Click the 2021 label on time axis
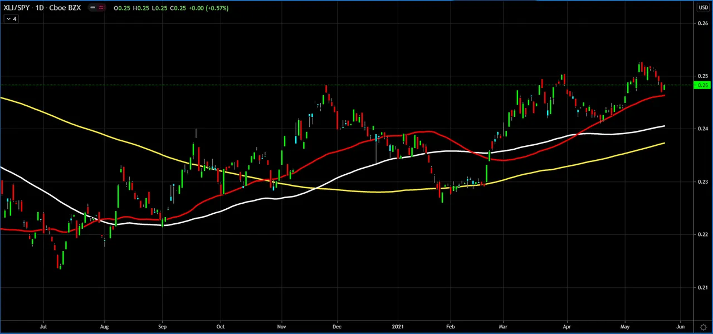Viewport: 713px width, 334px height. point(398,327)
